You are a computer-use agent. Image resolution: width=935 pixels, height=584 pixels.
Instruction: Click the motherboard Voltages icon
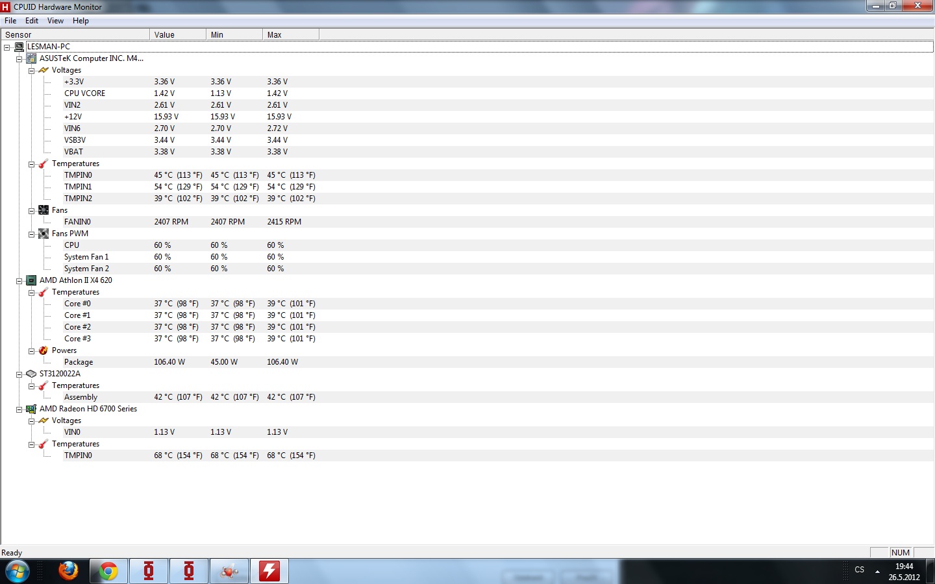44,70
